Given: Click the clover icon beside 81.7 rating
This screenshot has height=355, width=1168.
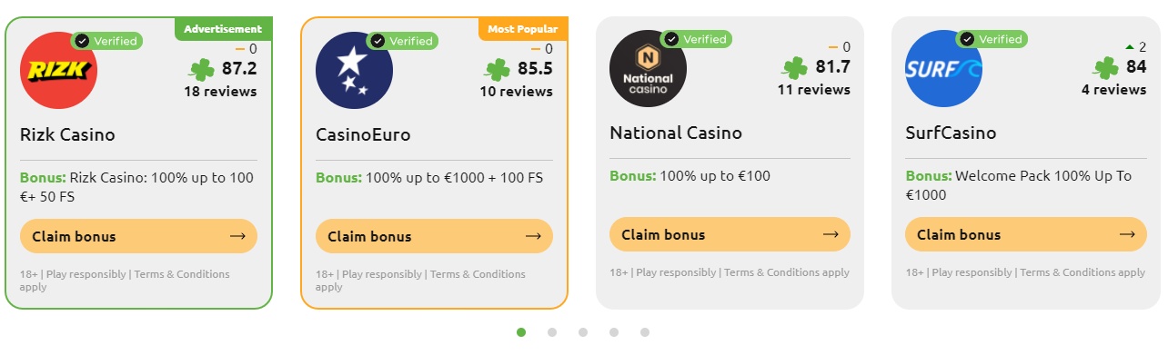Looking at the screenshot, I should click(794, 67).
